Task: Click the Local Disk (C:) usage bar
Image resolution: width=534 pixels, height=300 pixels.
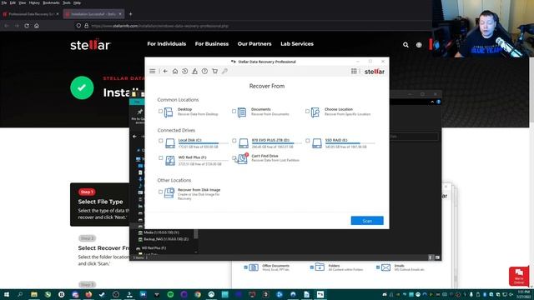Action: tap(204, 143)
